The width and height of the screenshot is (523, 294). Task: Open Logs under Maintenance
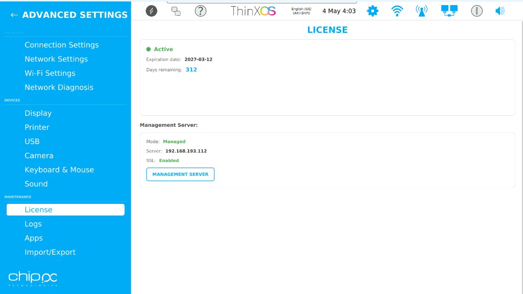pos(33,224)
